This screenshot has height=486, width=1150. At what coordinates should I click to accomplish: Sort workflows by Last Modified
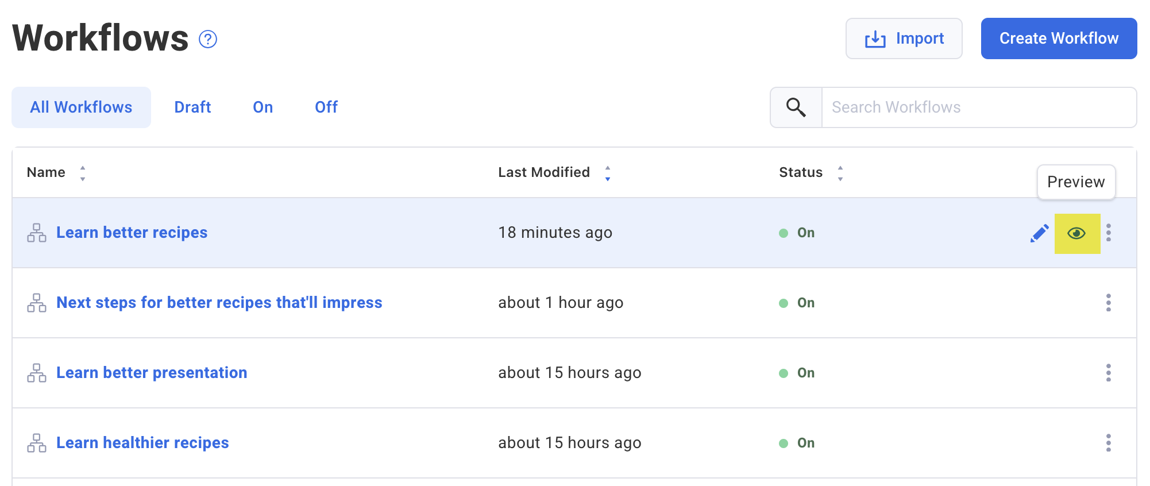click(x=607, y=173)
